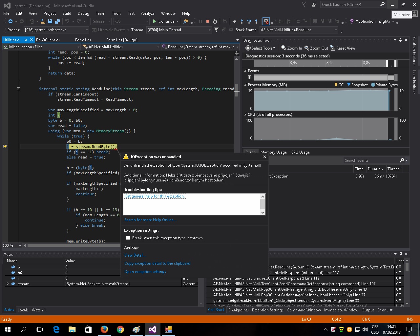Click Copy exception detail to the clipboard
Screen dimensions: 420x336
pyautogui.click(x=157, y=263)
